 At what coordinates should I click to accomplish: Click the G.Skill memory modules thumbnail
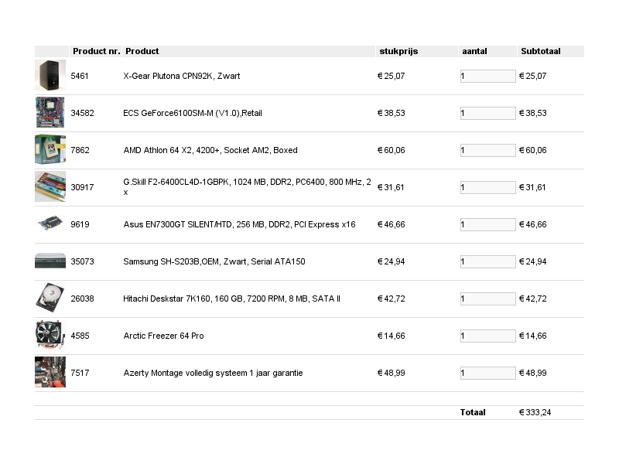[x=50, y=186]
